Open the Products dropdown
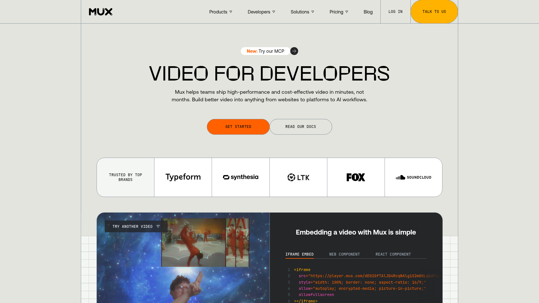 [x=221, y=12]
